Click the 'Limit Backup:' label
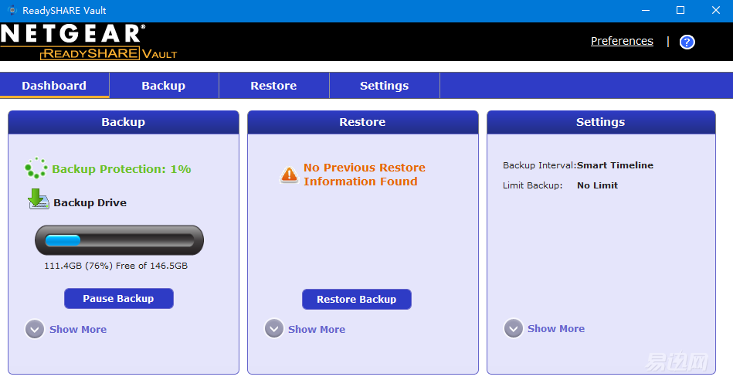 (532, 185)
